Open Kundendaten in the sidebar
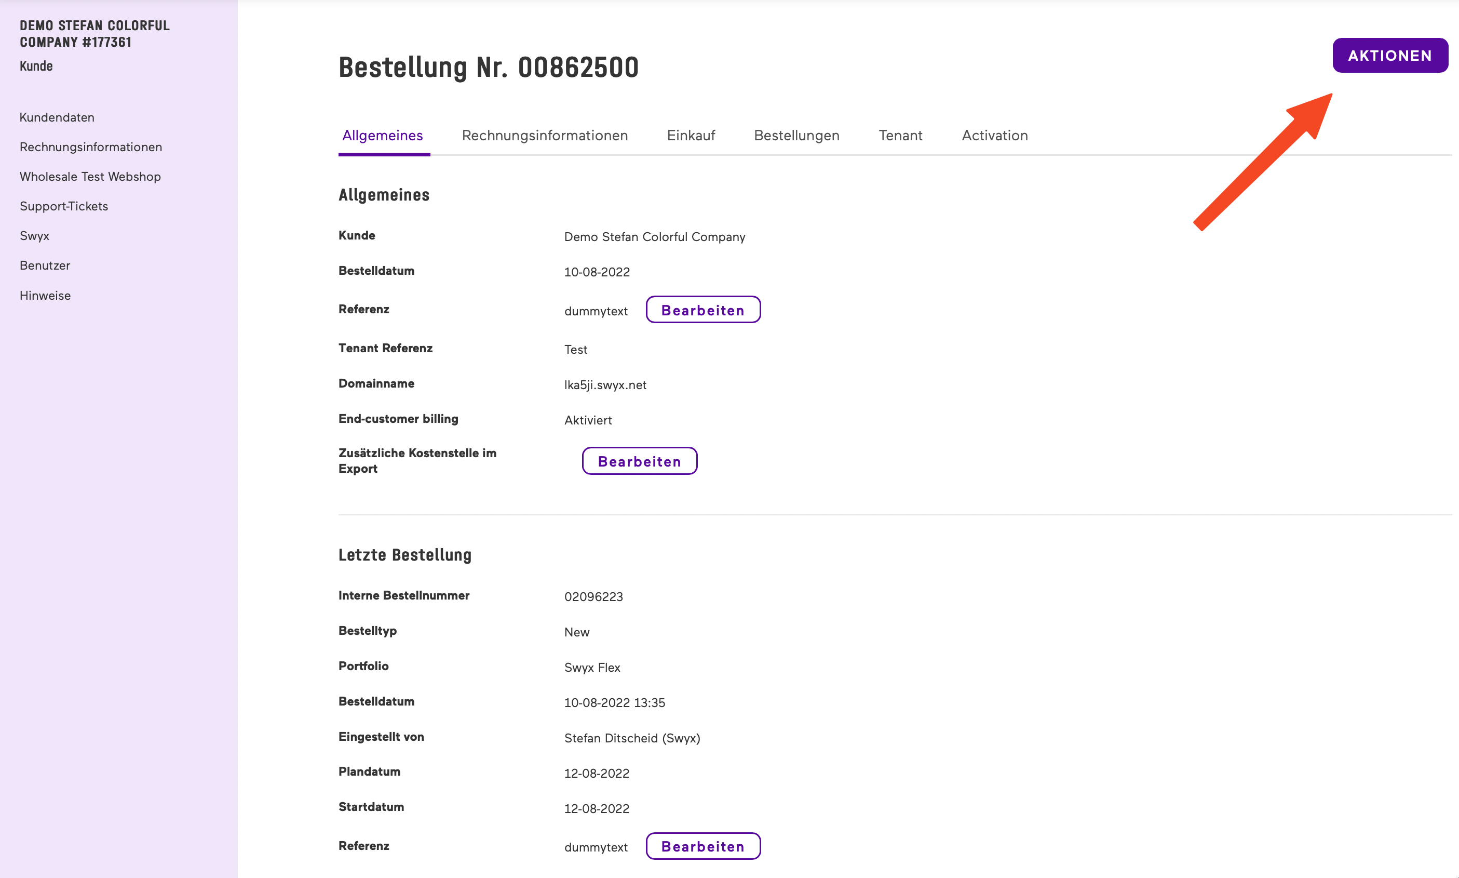Image resolution: width=1459 pixels, height=878 pixels. 57,117
